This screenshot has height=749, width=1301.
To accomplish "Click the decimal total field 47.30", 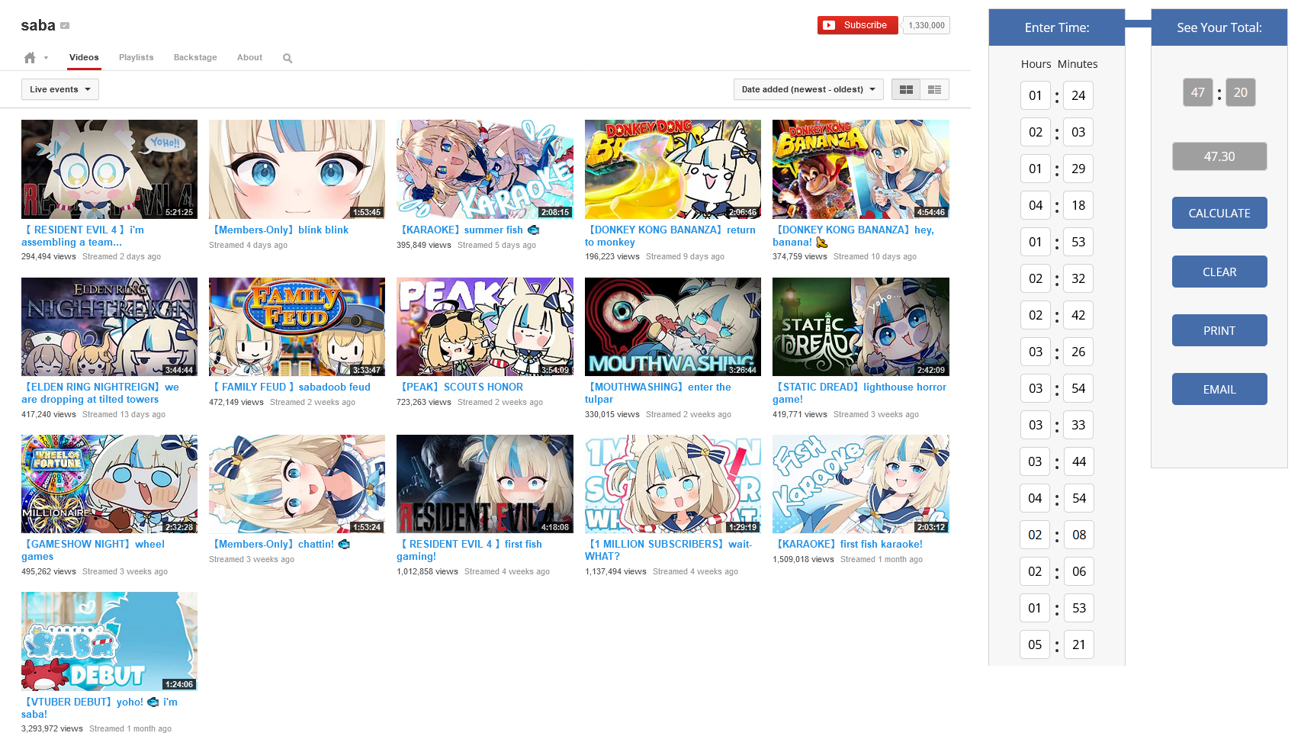I will coord(1219,156).
